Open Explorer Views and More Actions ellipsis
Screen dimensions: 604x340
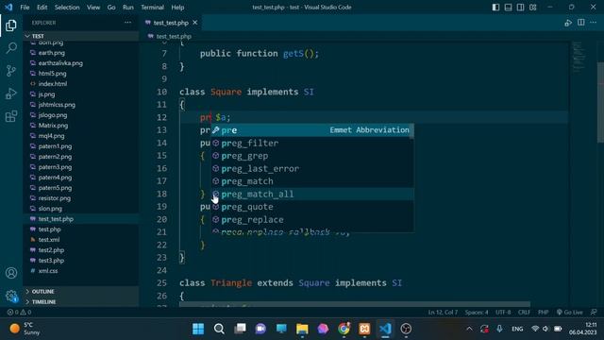point(128,23)
